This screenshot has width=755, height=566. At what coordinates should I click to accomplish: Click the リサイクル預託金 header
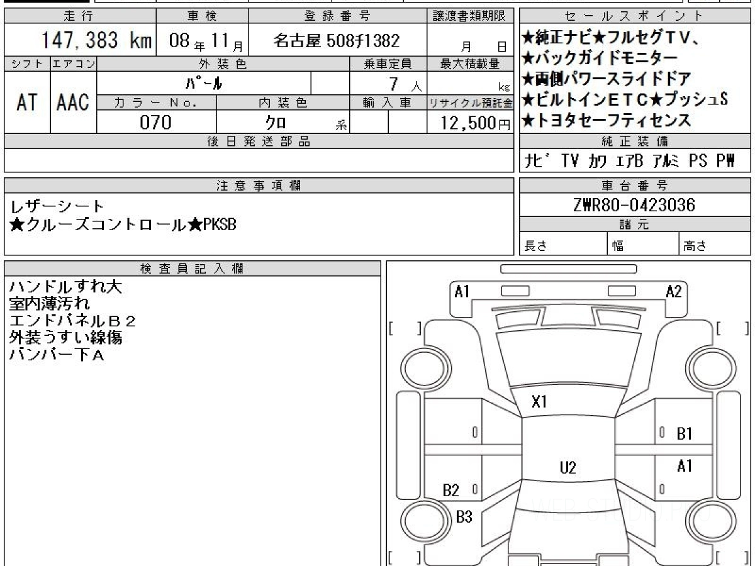point(471,102)
